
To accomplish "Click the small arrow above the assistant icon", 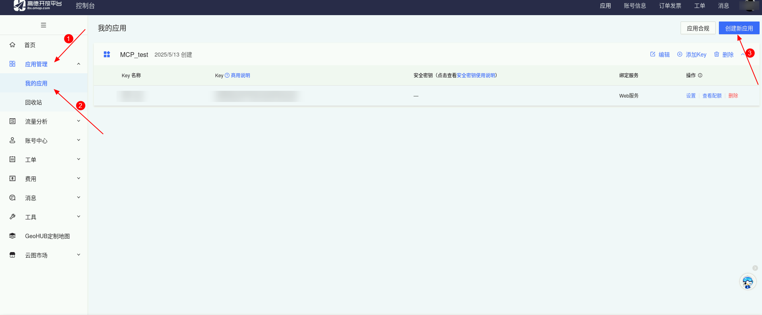I will click(755, 268).
